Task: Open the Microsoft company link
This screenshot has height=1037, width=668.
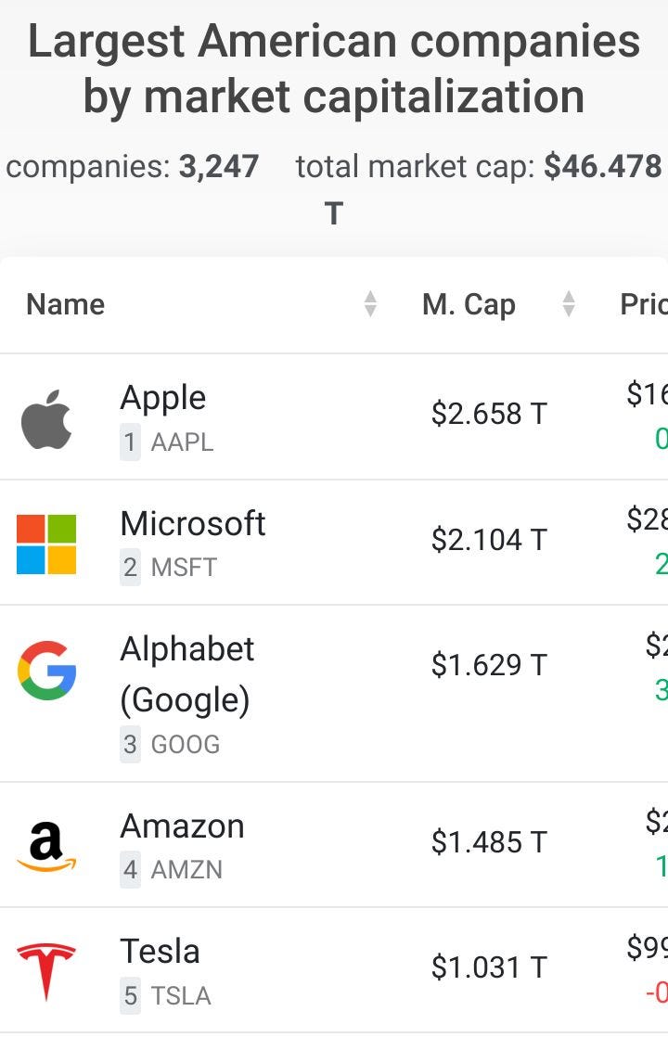Action: tap(192, 523)
